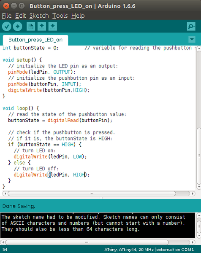Viewport: 201px width, 253px height.
Task: Open the File menu
Action: [x=7, y=16]
